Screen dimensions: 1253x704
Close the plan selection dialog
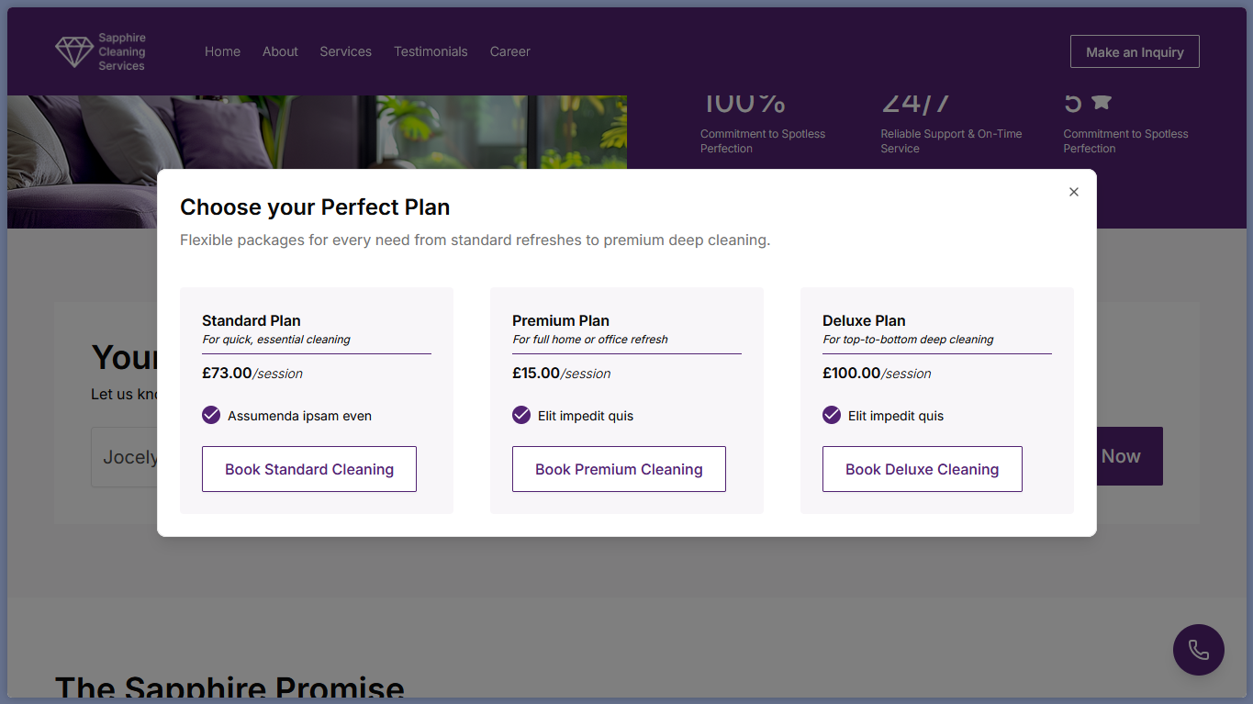tap(1073, 192)
